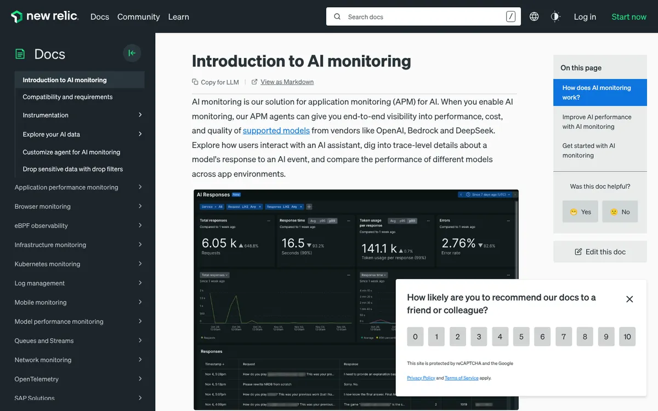Close the docs recommendation survey

pos(629,299)
